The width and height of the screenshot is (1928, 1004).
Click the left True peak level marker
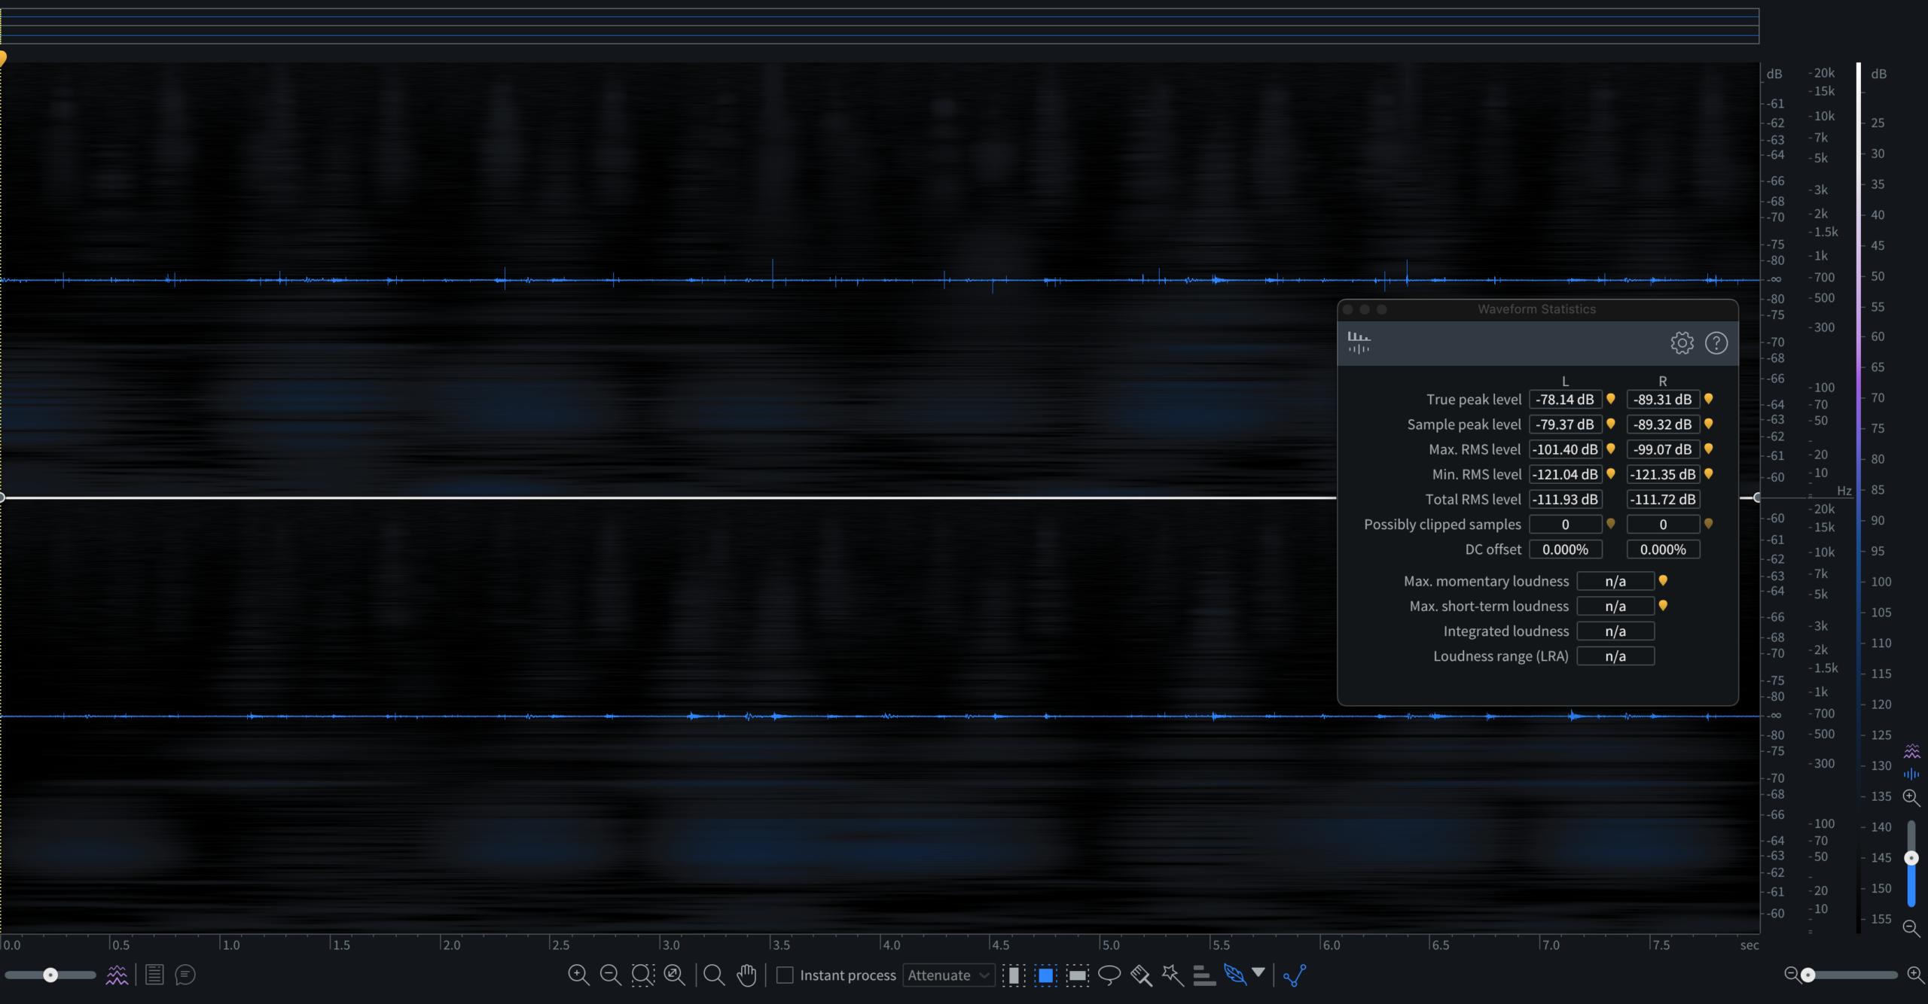(1611, 399)
